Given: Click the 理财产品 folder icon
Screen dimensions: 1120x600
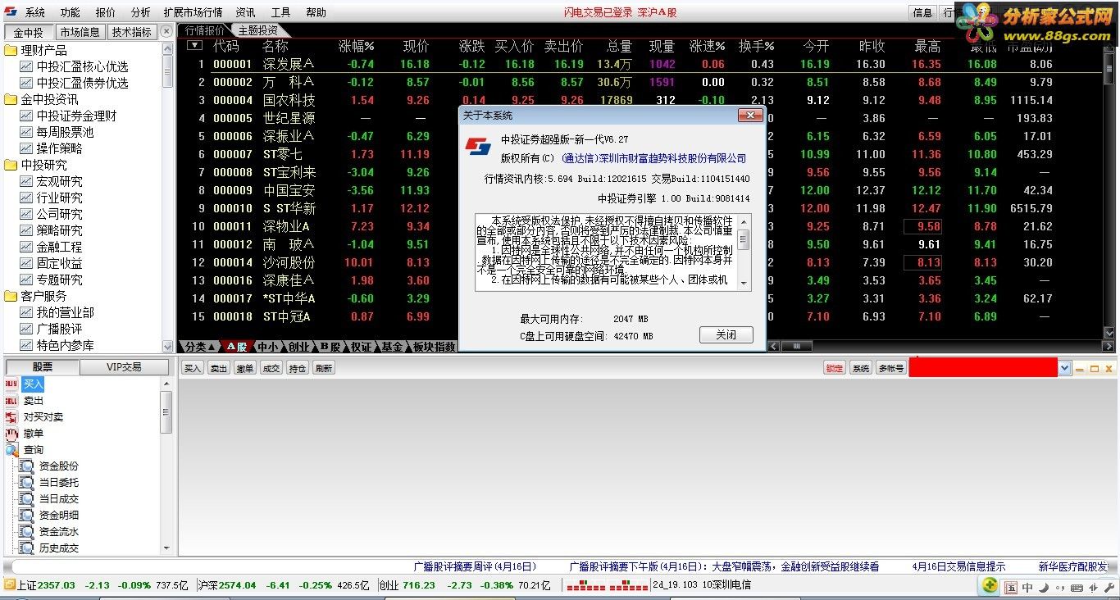Looking at the screenshot, I should (11, 50).
